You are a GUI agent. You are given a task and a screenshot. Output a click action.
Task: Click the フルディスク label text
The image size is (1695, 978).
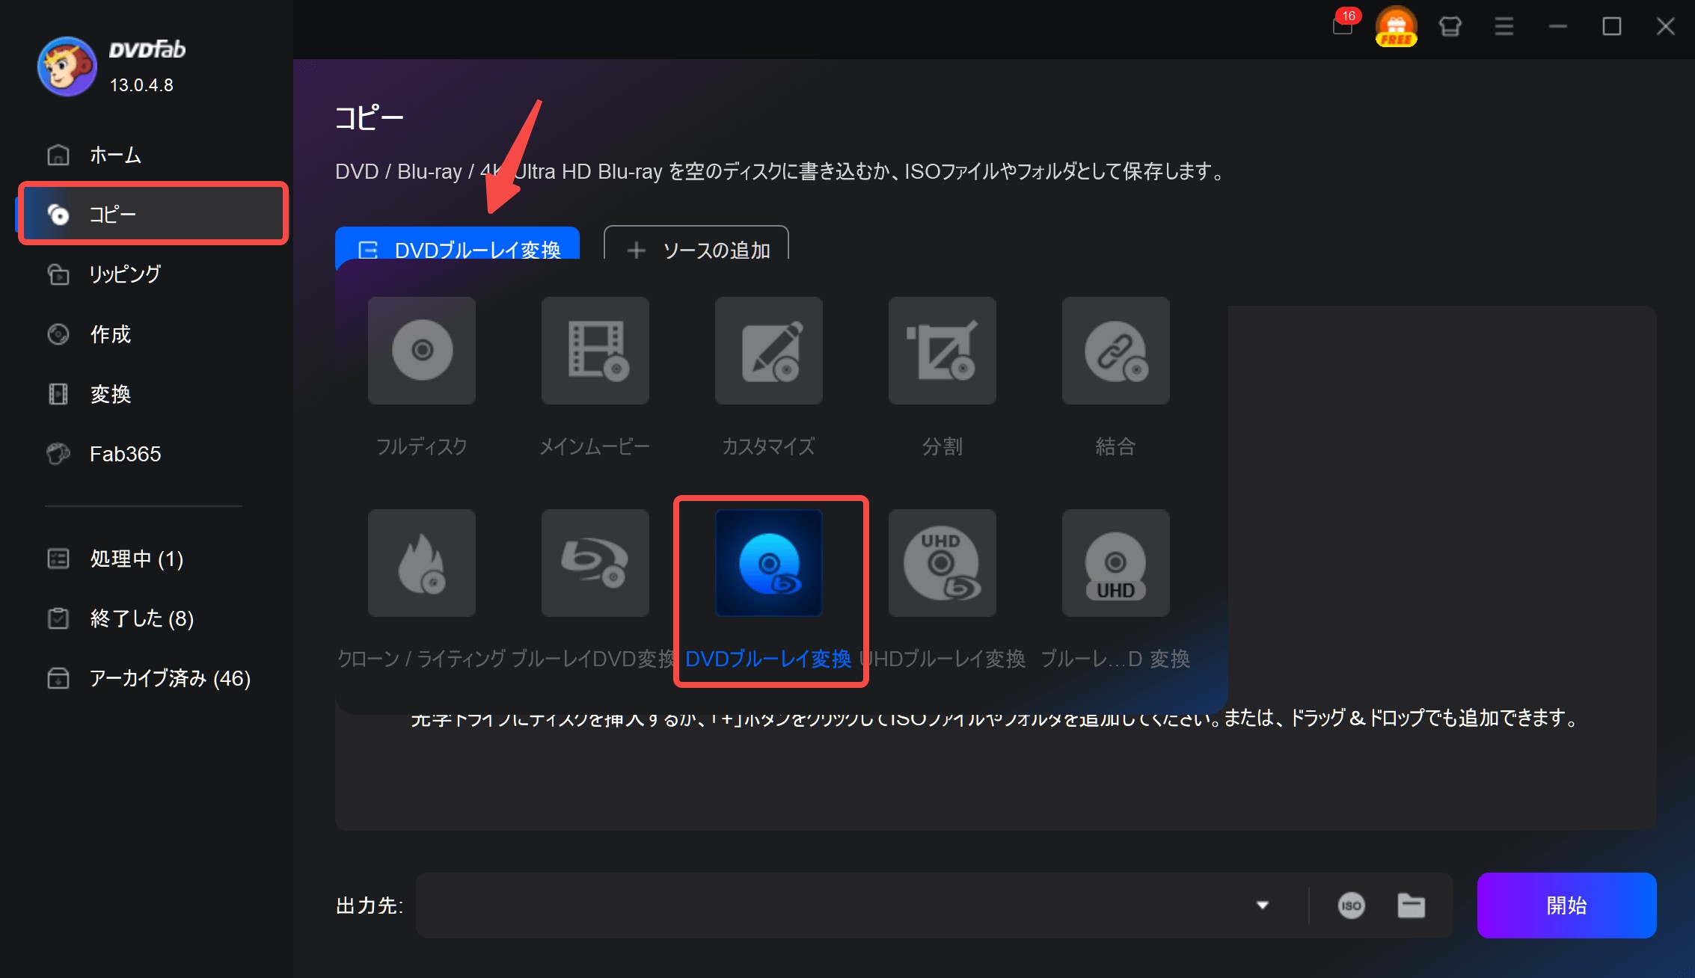422,446
